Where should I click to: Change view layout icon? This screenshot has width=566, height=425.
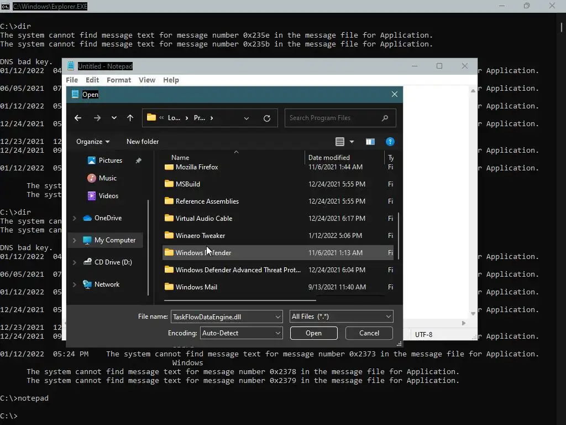tap(340, 142)
